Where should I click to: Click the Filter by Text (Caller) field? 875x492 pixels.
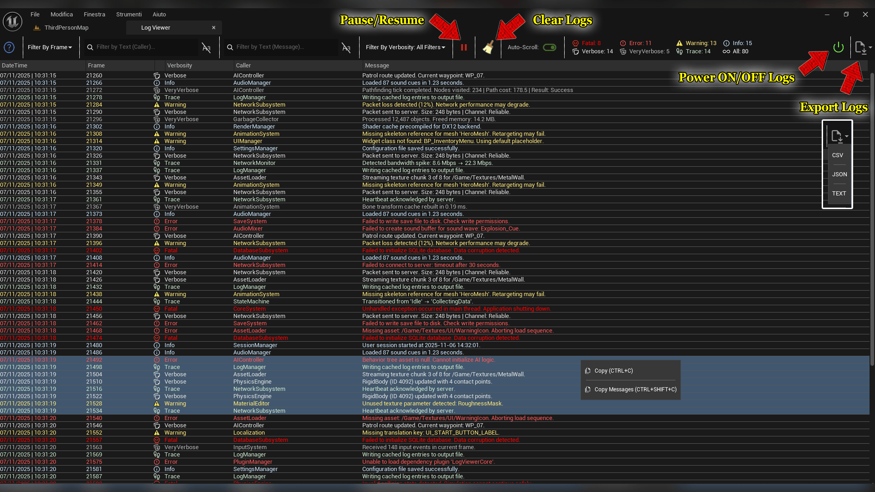click(x=141, y=47)
